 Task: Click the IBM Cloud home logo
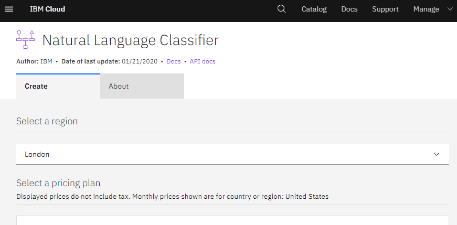pyautogui.click(x=47, y=9)
